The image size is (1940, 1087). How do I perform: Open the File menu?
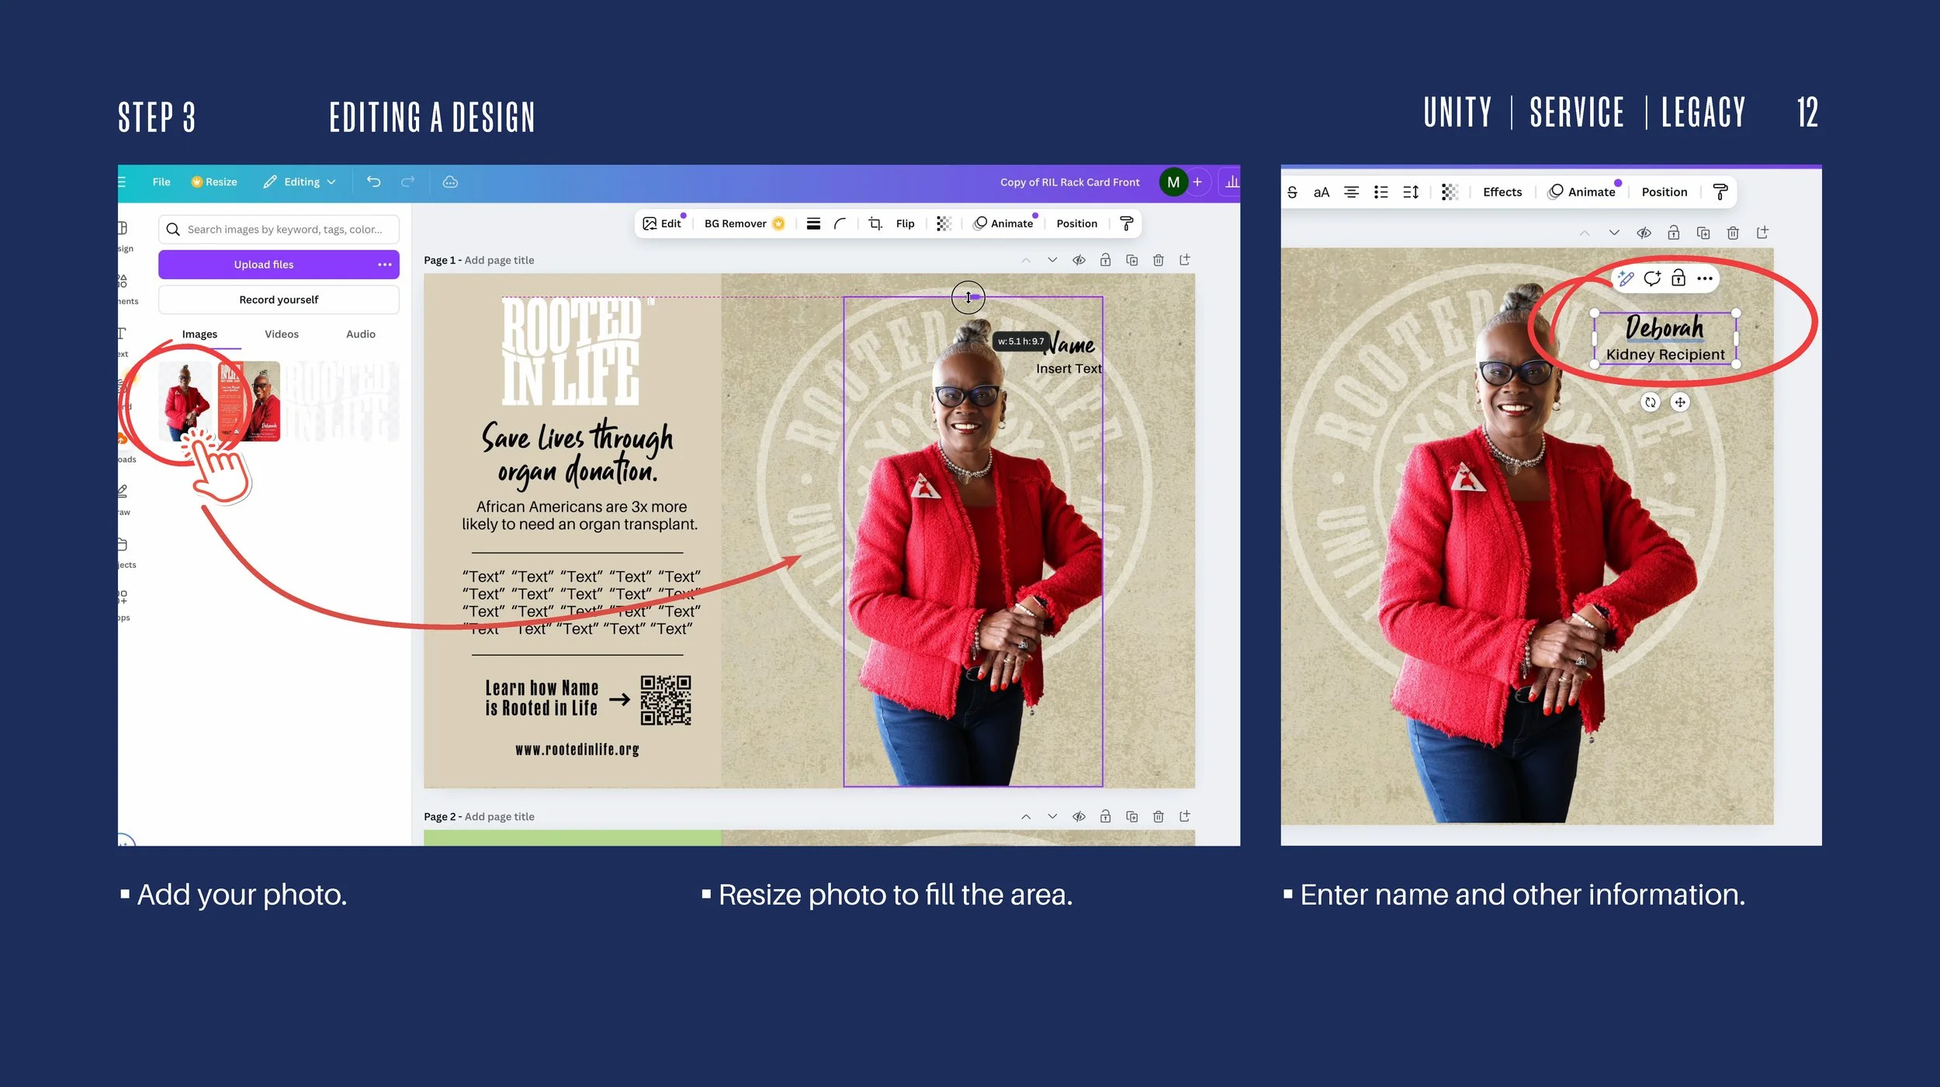click(161, 181)
